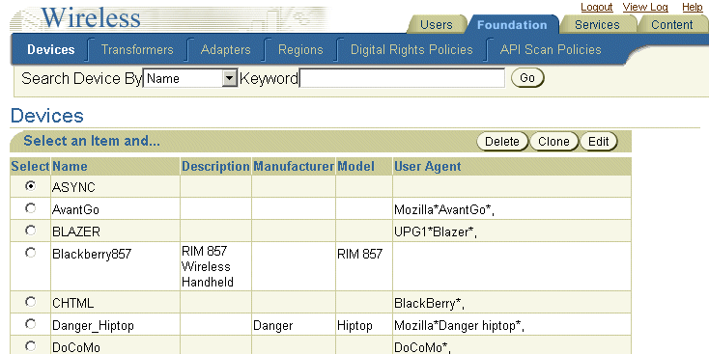Image resolution: width=709 pixels, height=354 pixels.
Task: Switch to the Foundation tab
Action: pyautogui.click(x=512, y=25)
